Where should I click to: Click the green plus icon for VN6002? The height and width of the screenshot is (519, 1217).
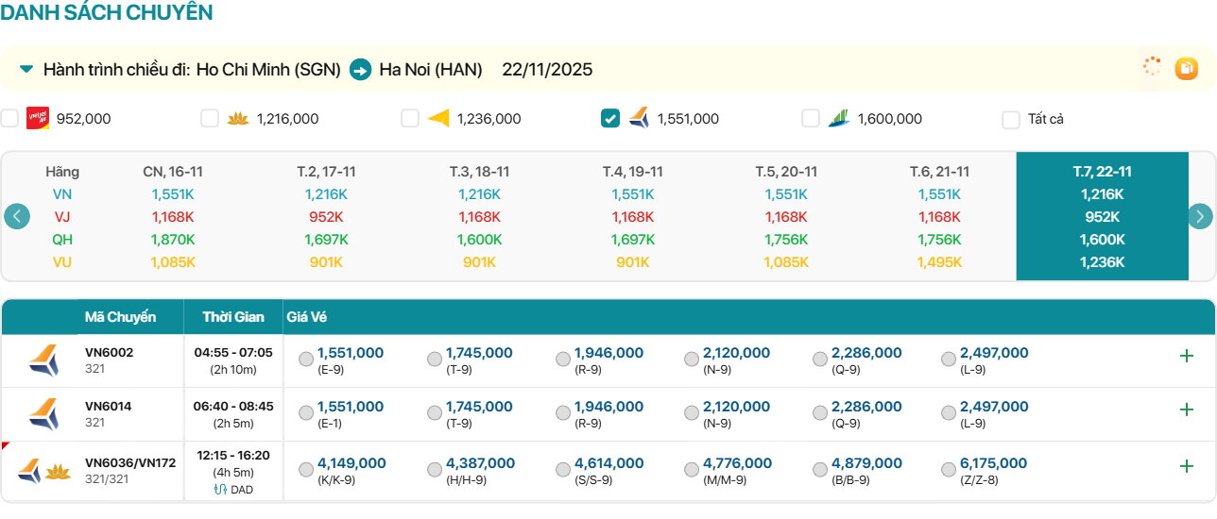(1186, 356)
